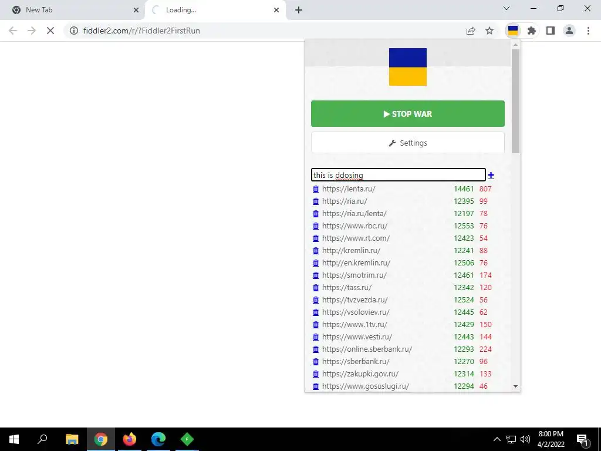Screen dimensions: 601x451
Task: Open a new browser tab
Action: coord(299,10)
